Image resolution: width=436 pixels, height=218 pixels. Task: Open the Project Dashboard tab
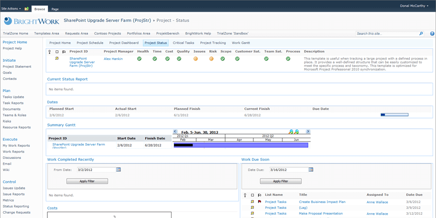[x=124, y=43]
